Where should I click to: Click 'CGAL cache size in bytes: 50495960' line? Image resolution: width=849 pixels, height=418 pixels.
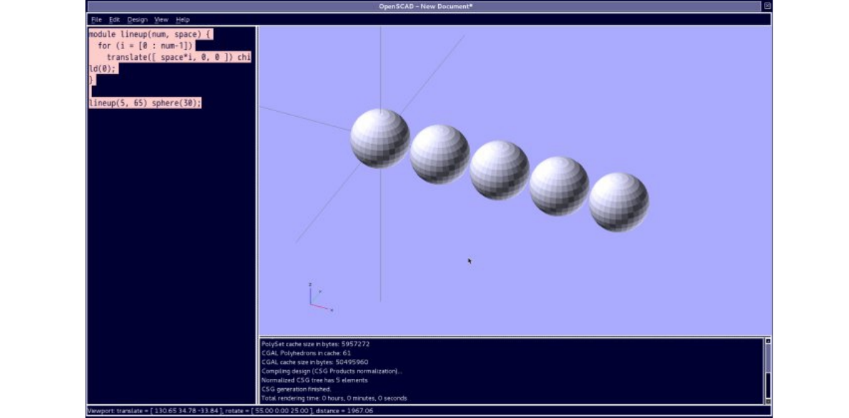click(315, 362)
